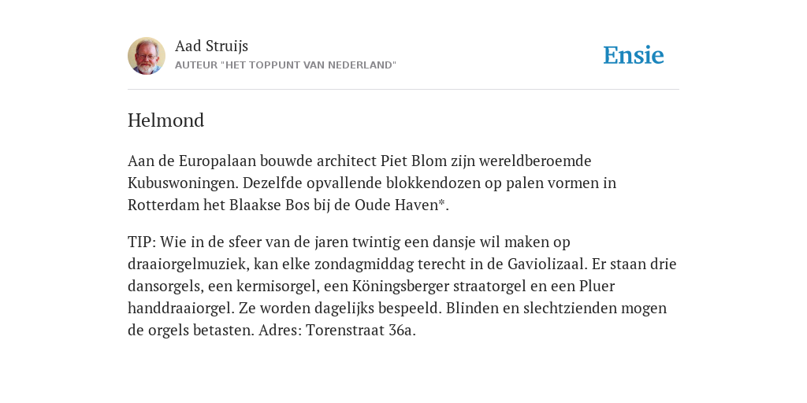Click the 'TIP:' label in second paragraph
807x403 pixels.
point(142,242)
